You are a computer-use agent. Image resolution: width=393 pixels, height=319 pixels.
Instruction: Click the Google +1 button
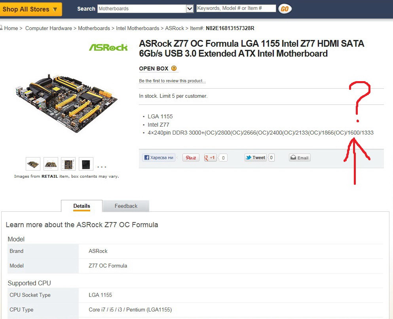tap(210, 158)
